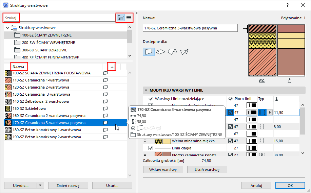The width and height of the screenshot is (311, 193).
Task: Toggle the Linia ciągła separator checkbox
Action: 151,148
